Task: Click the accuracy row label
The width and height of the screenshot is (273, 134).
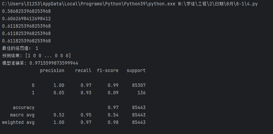Action: click(24, 108)
